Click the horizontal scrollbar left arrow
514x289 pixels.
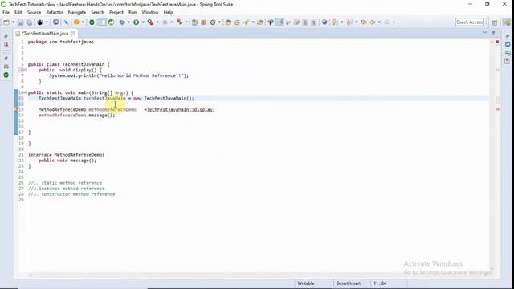tap(31, 275)
